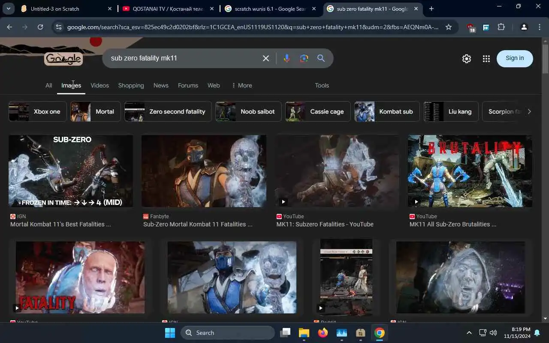Show hidden system tray icons
The width and height of the screenshot is (549, 343).
469,333
